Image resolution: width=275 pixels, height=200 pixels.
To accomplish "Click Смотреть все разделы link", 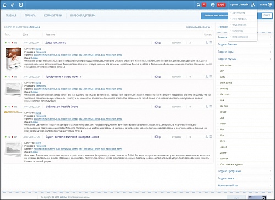I will pyautogui.click(x=198, y=27).
